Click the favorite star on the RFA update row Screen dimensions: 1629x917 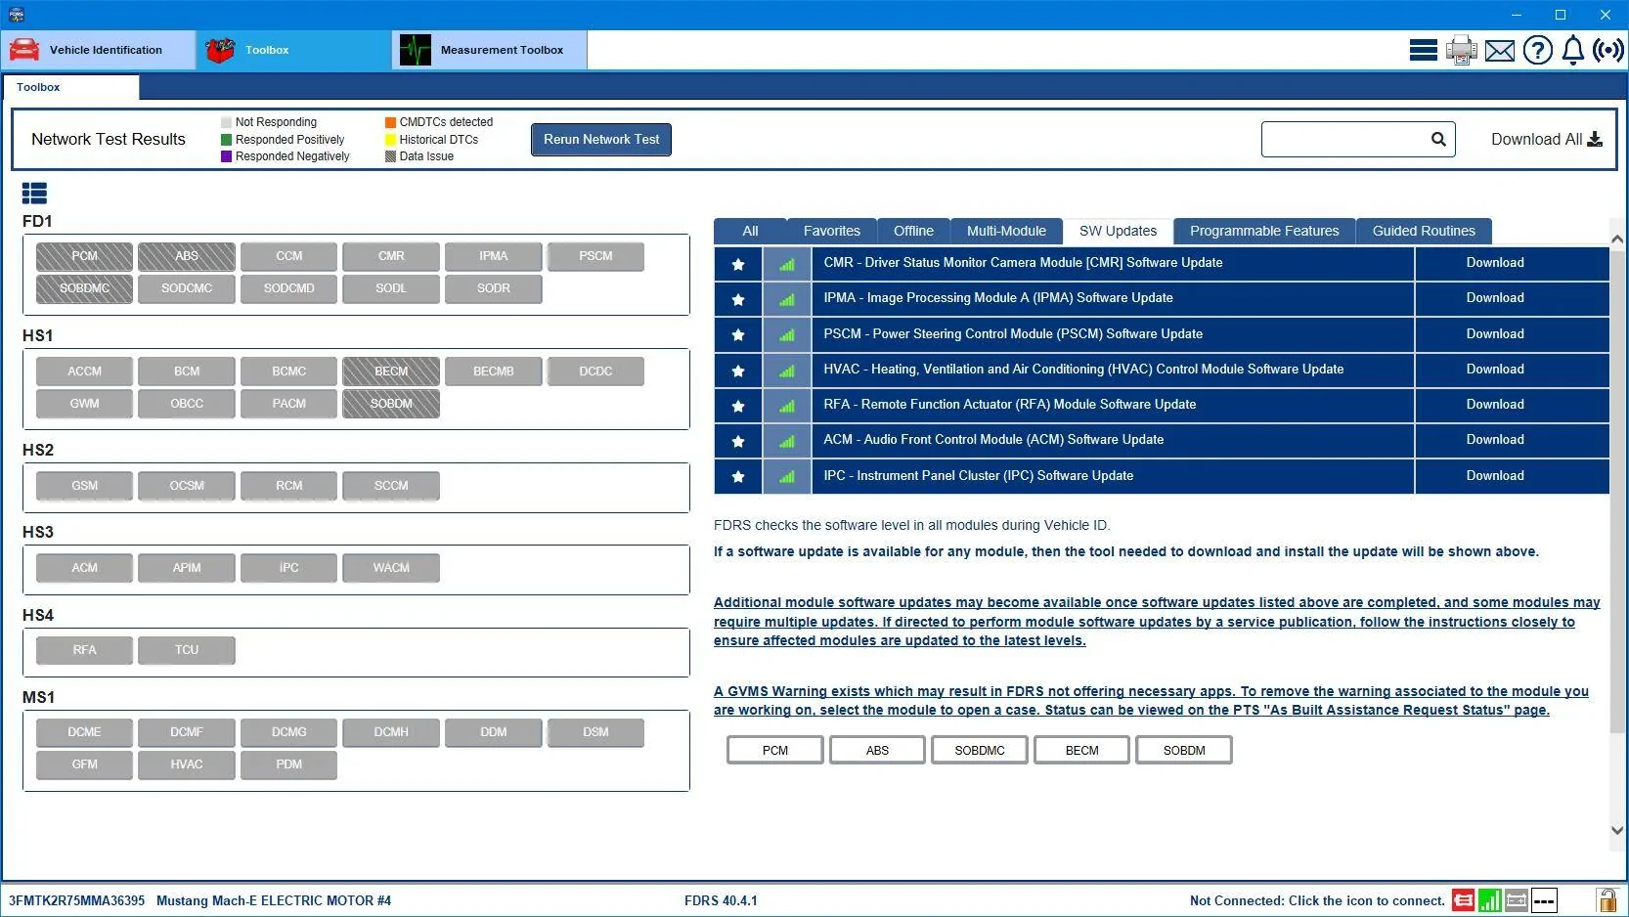point(738,405)
